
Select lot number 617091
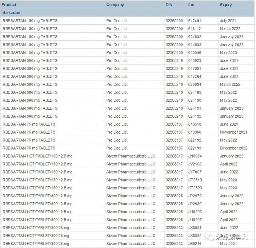[195, 68]
